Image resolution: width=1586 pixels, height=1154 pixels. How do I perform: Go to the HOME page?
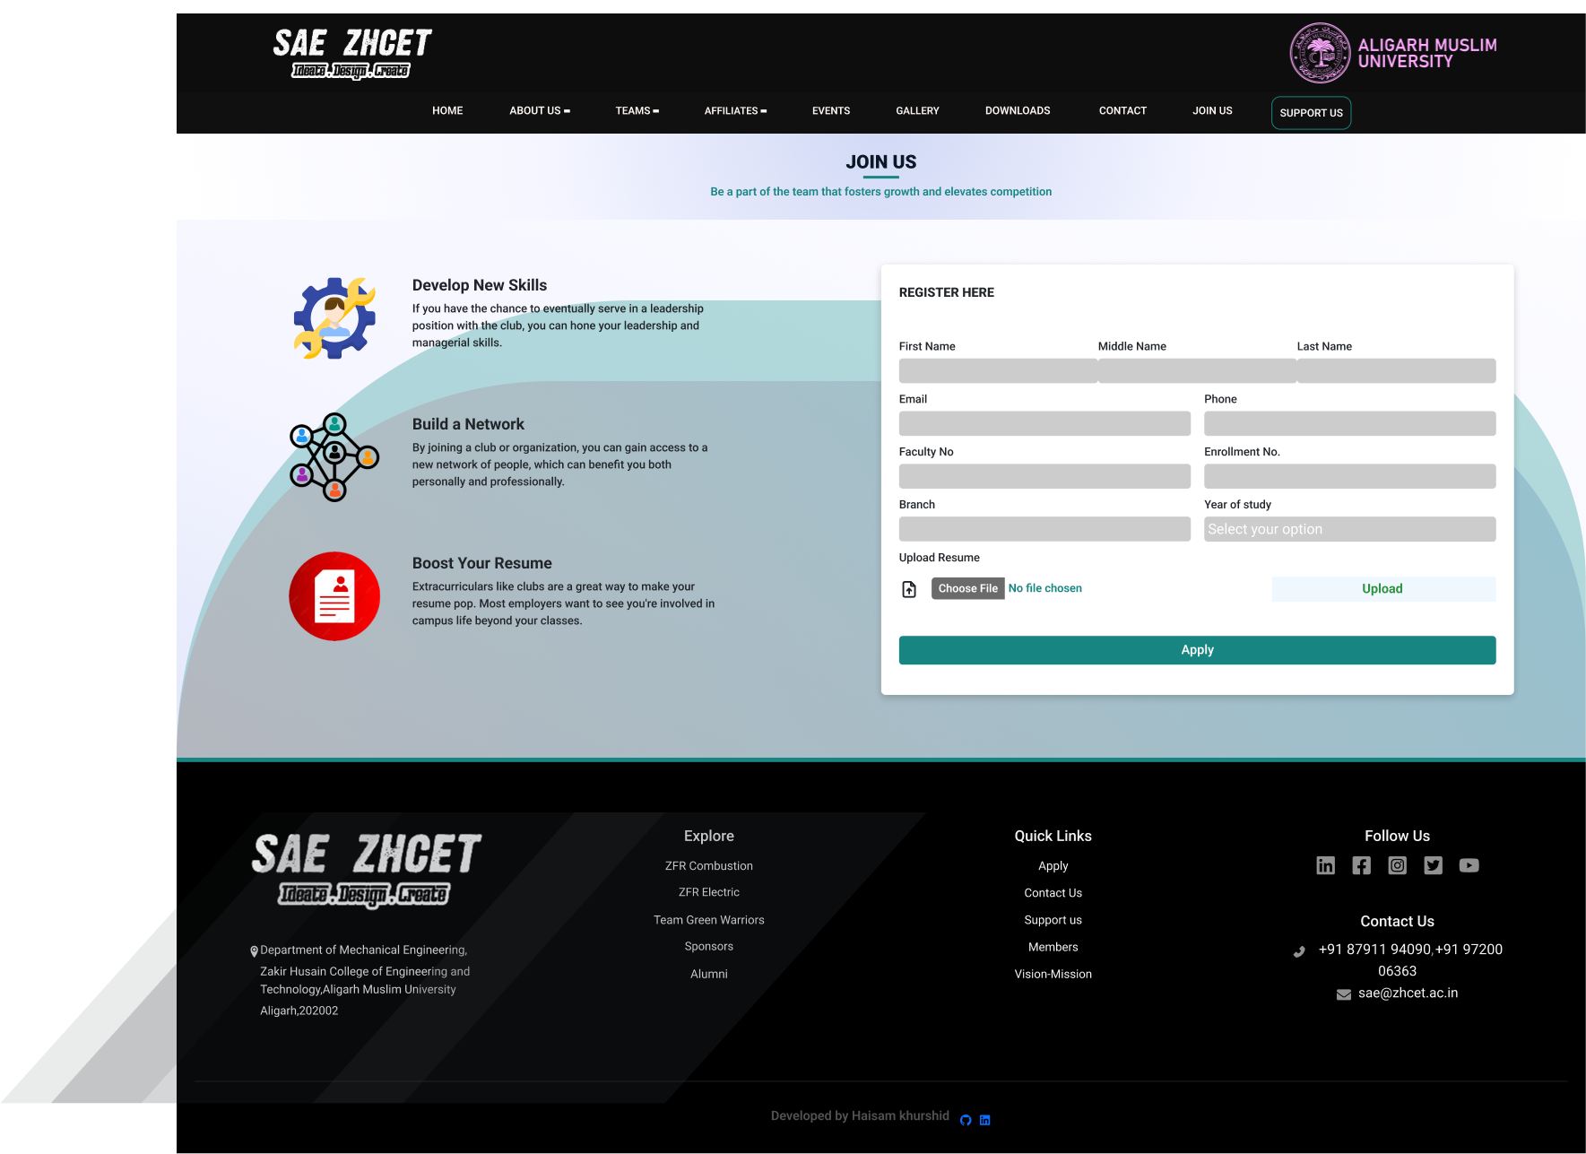point(447,111)
